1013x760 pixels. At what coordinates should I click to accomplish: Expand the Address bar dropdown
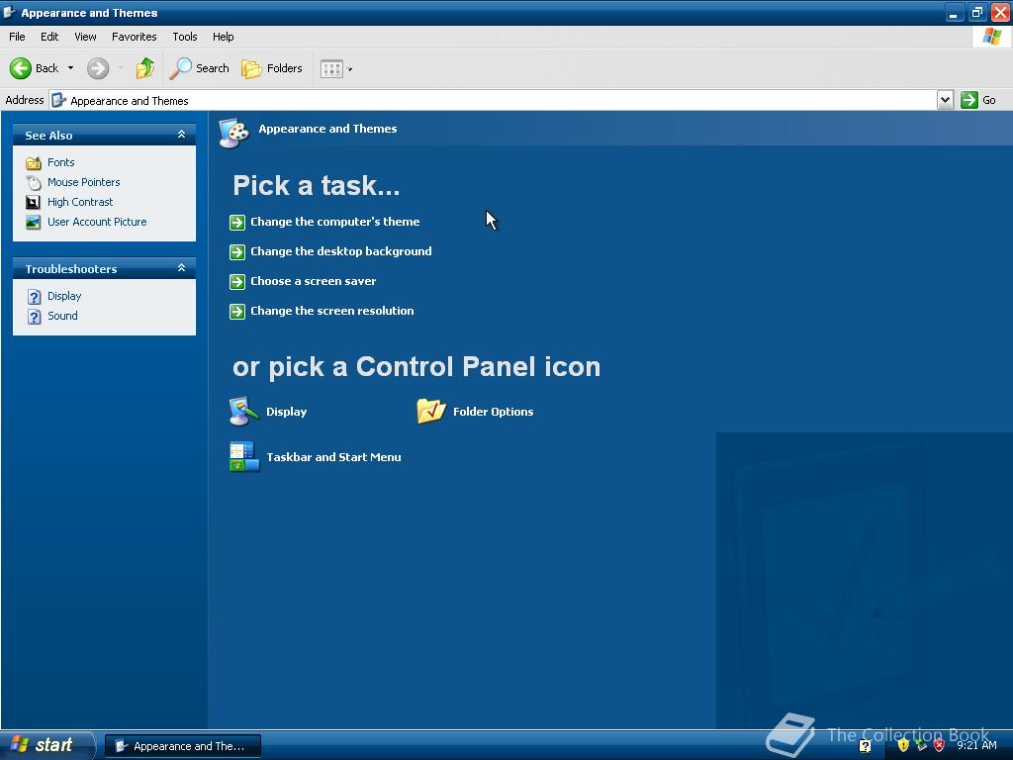945,100
